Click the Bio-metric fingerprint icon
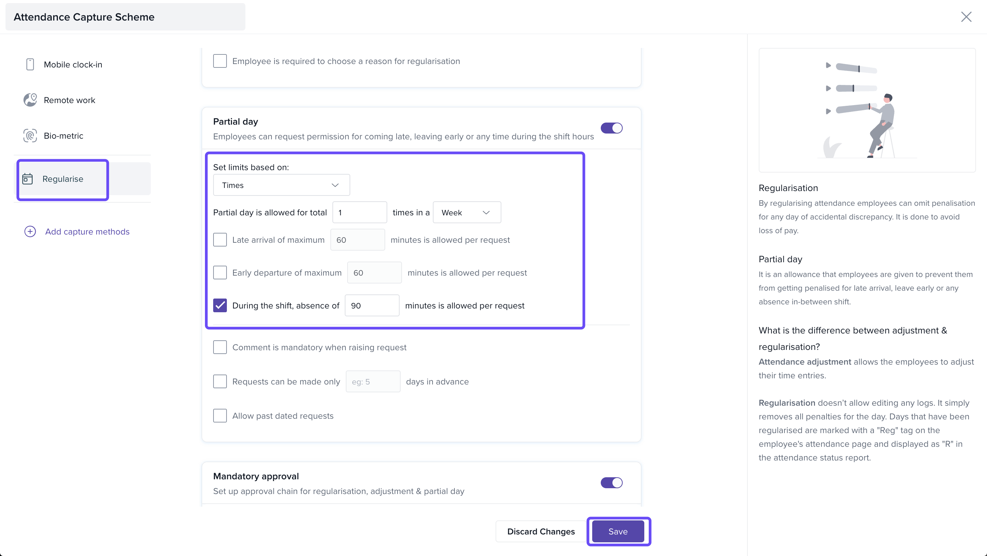987x556 pixels. coord(30,136)
